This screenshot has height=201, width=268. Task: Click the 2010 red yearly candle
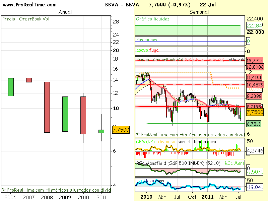coord(83,115)
